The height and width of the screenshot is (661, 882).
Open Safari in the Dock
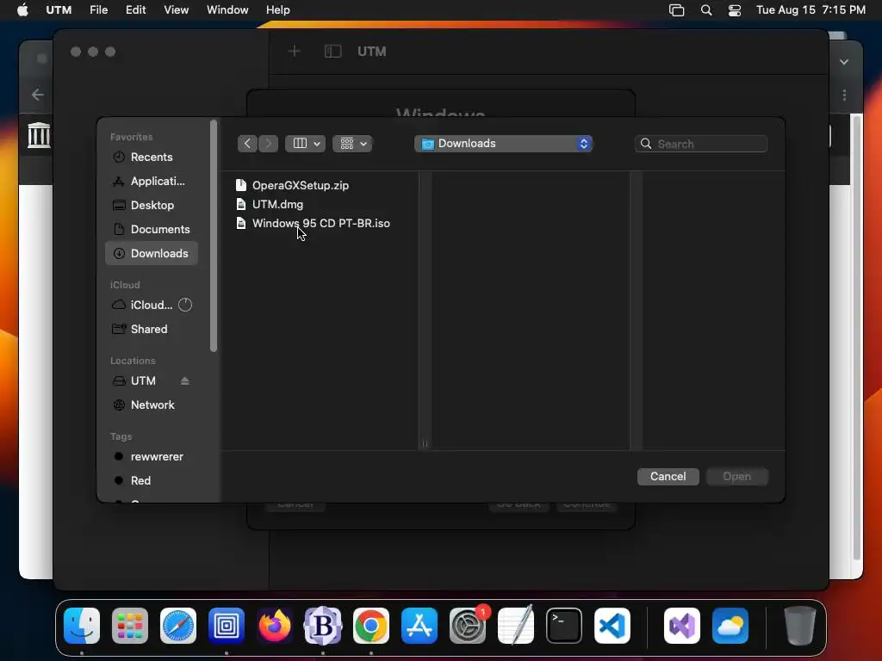178,626
